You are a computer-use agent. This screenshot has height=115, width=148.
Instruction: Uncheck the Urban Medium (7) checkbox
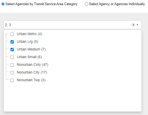point(12,49)
